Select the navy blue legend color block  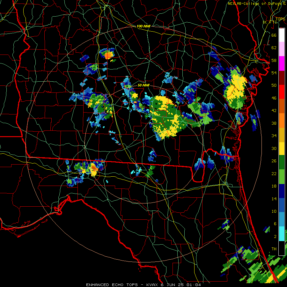(282, 191)
